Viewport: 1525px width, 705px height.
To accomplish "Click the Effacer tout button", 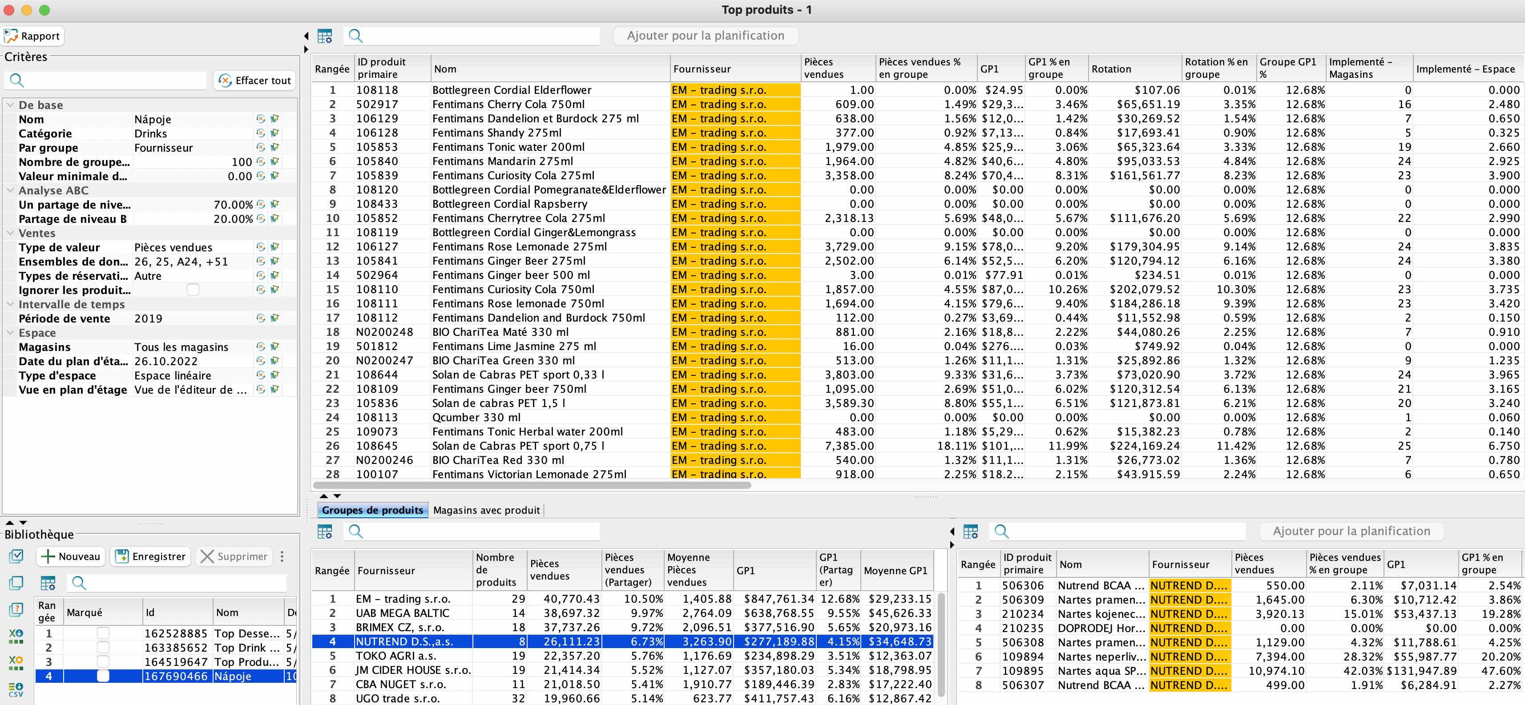I will [x=254, y=81].
